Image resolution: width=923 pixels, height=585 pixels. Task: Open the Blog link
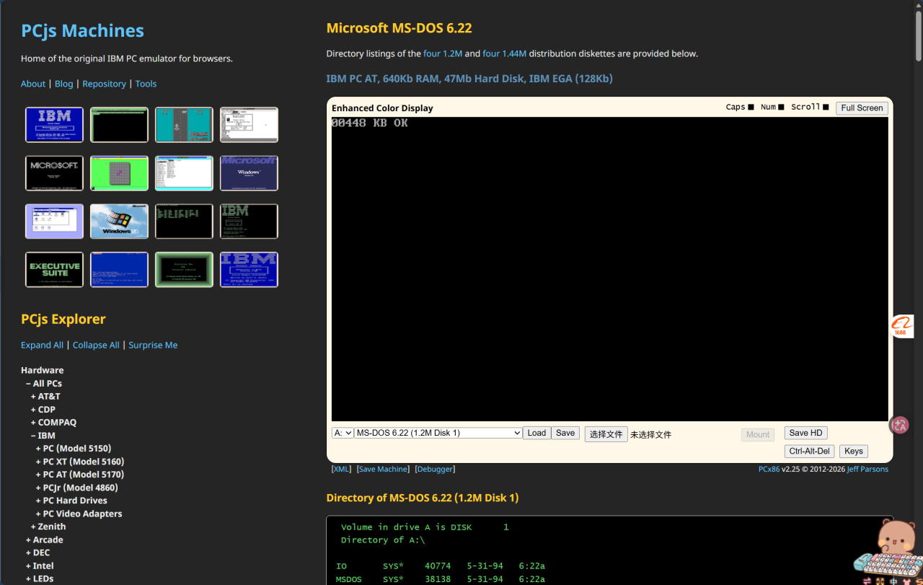pos(64,84)
